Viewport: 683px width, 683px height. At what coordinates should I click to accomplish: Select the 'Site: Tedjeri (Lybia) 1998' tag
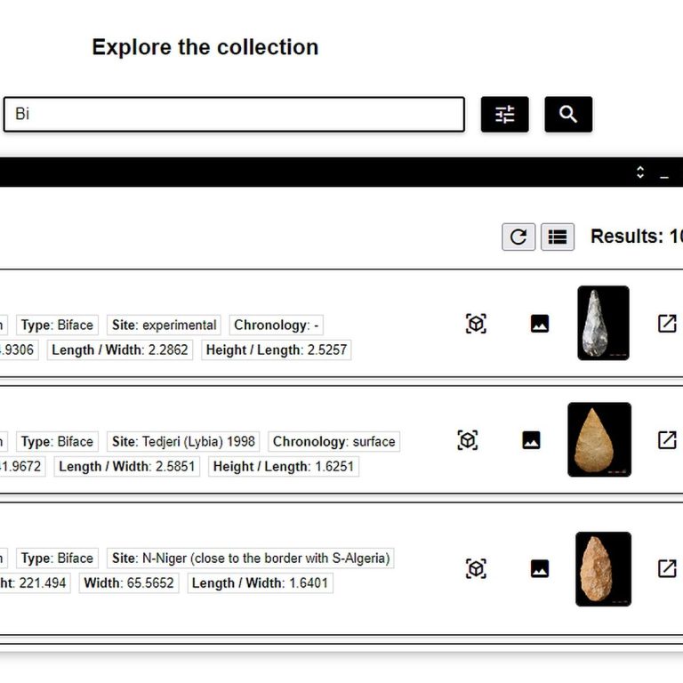(x=183, y=441)
